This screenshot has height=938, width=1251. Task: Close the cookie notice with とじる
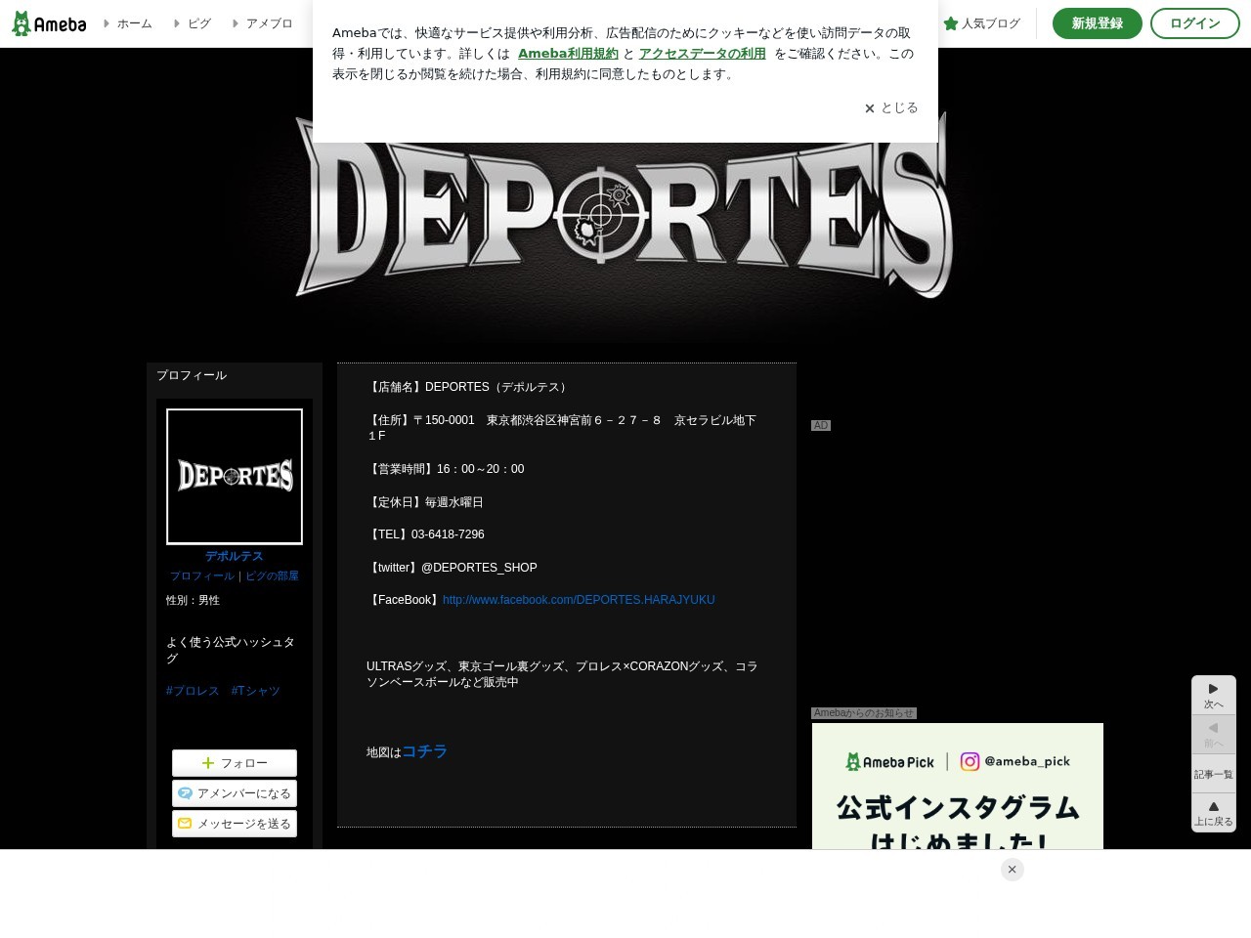pos(890,107)
